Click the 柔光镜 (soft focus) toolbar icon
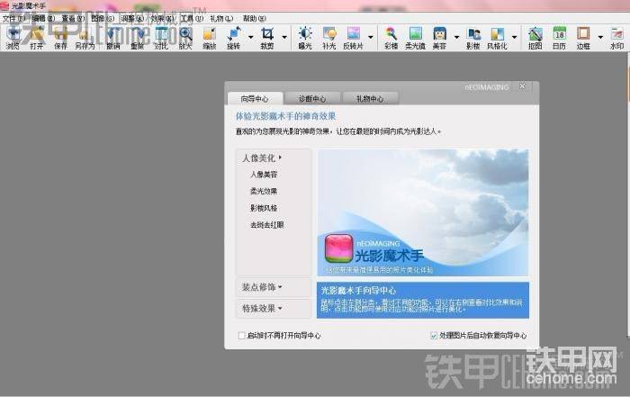Screen dimensions: 630x397 point(415,38)
